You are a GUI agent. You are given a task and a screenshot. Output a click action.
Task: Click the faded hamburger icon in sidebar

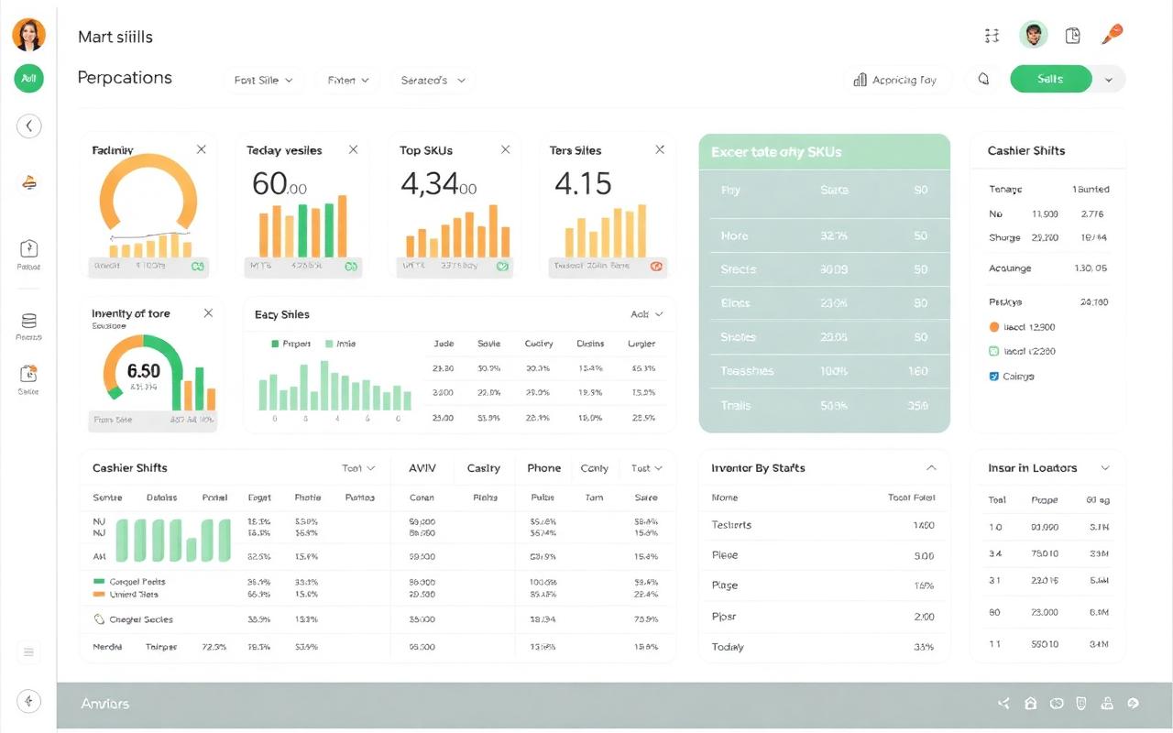click(28, 652)
